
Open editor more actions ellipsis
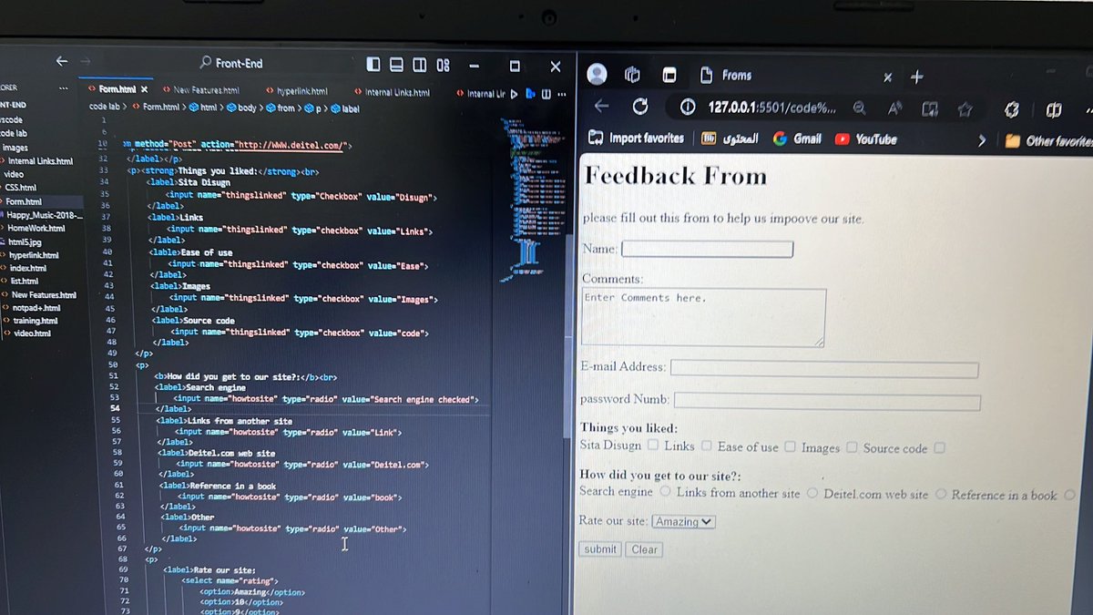[562, 93]
